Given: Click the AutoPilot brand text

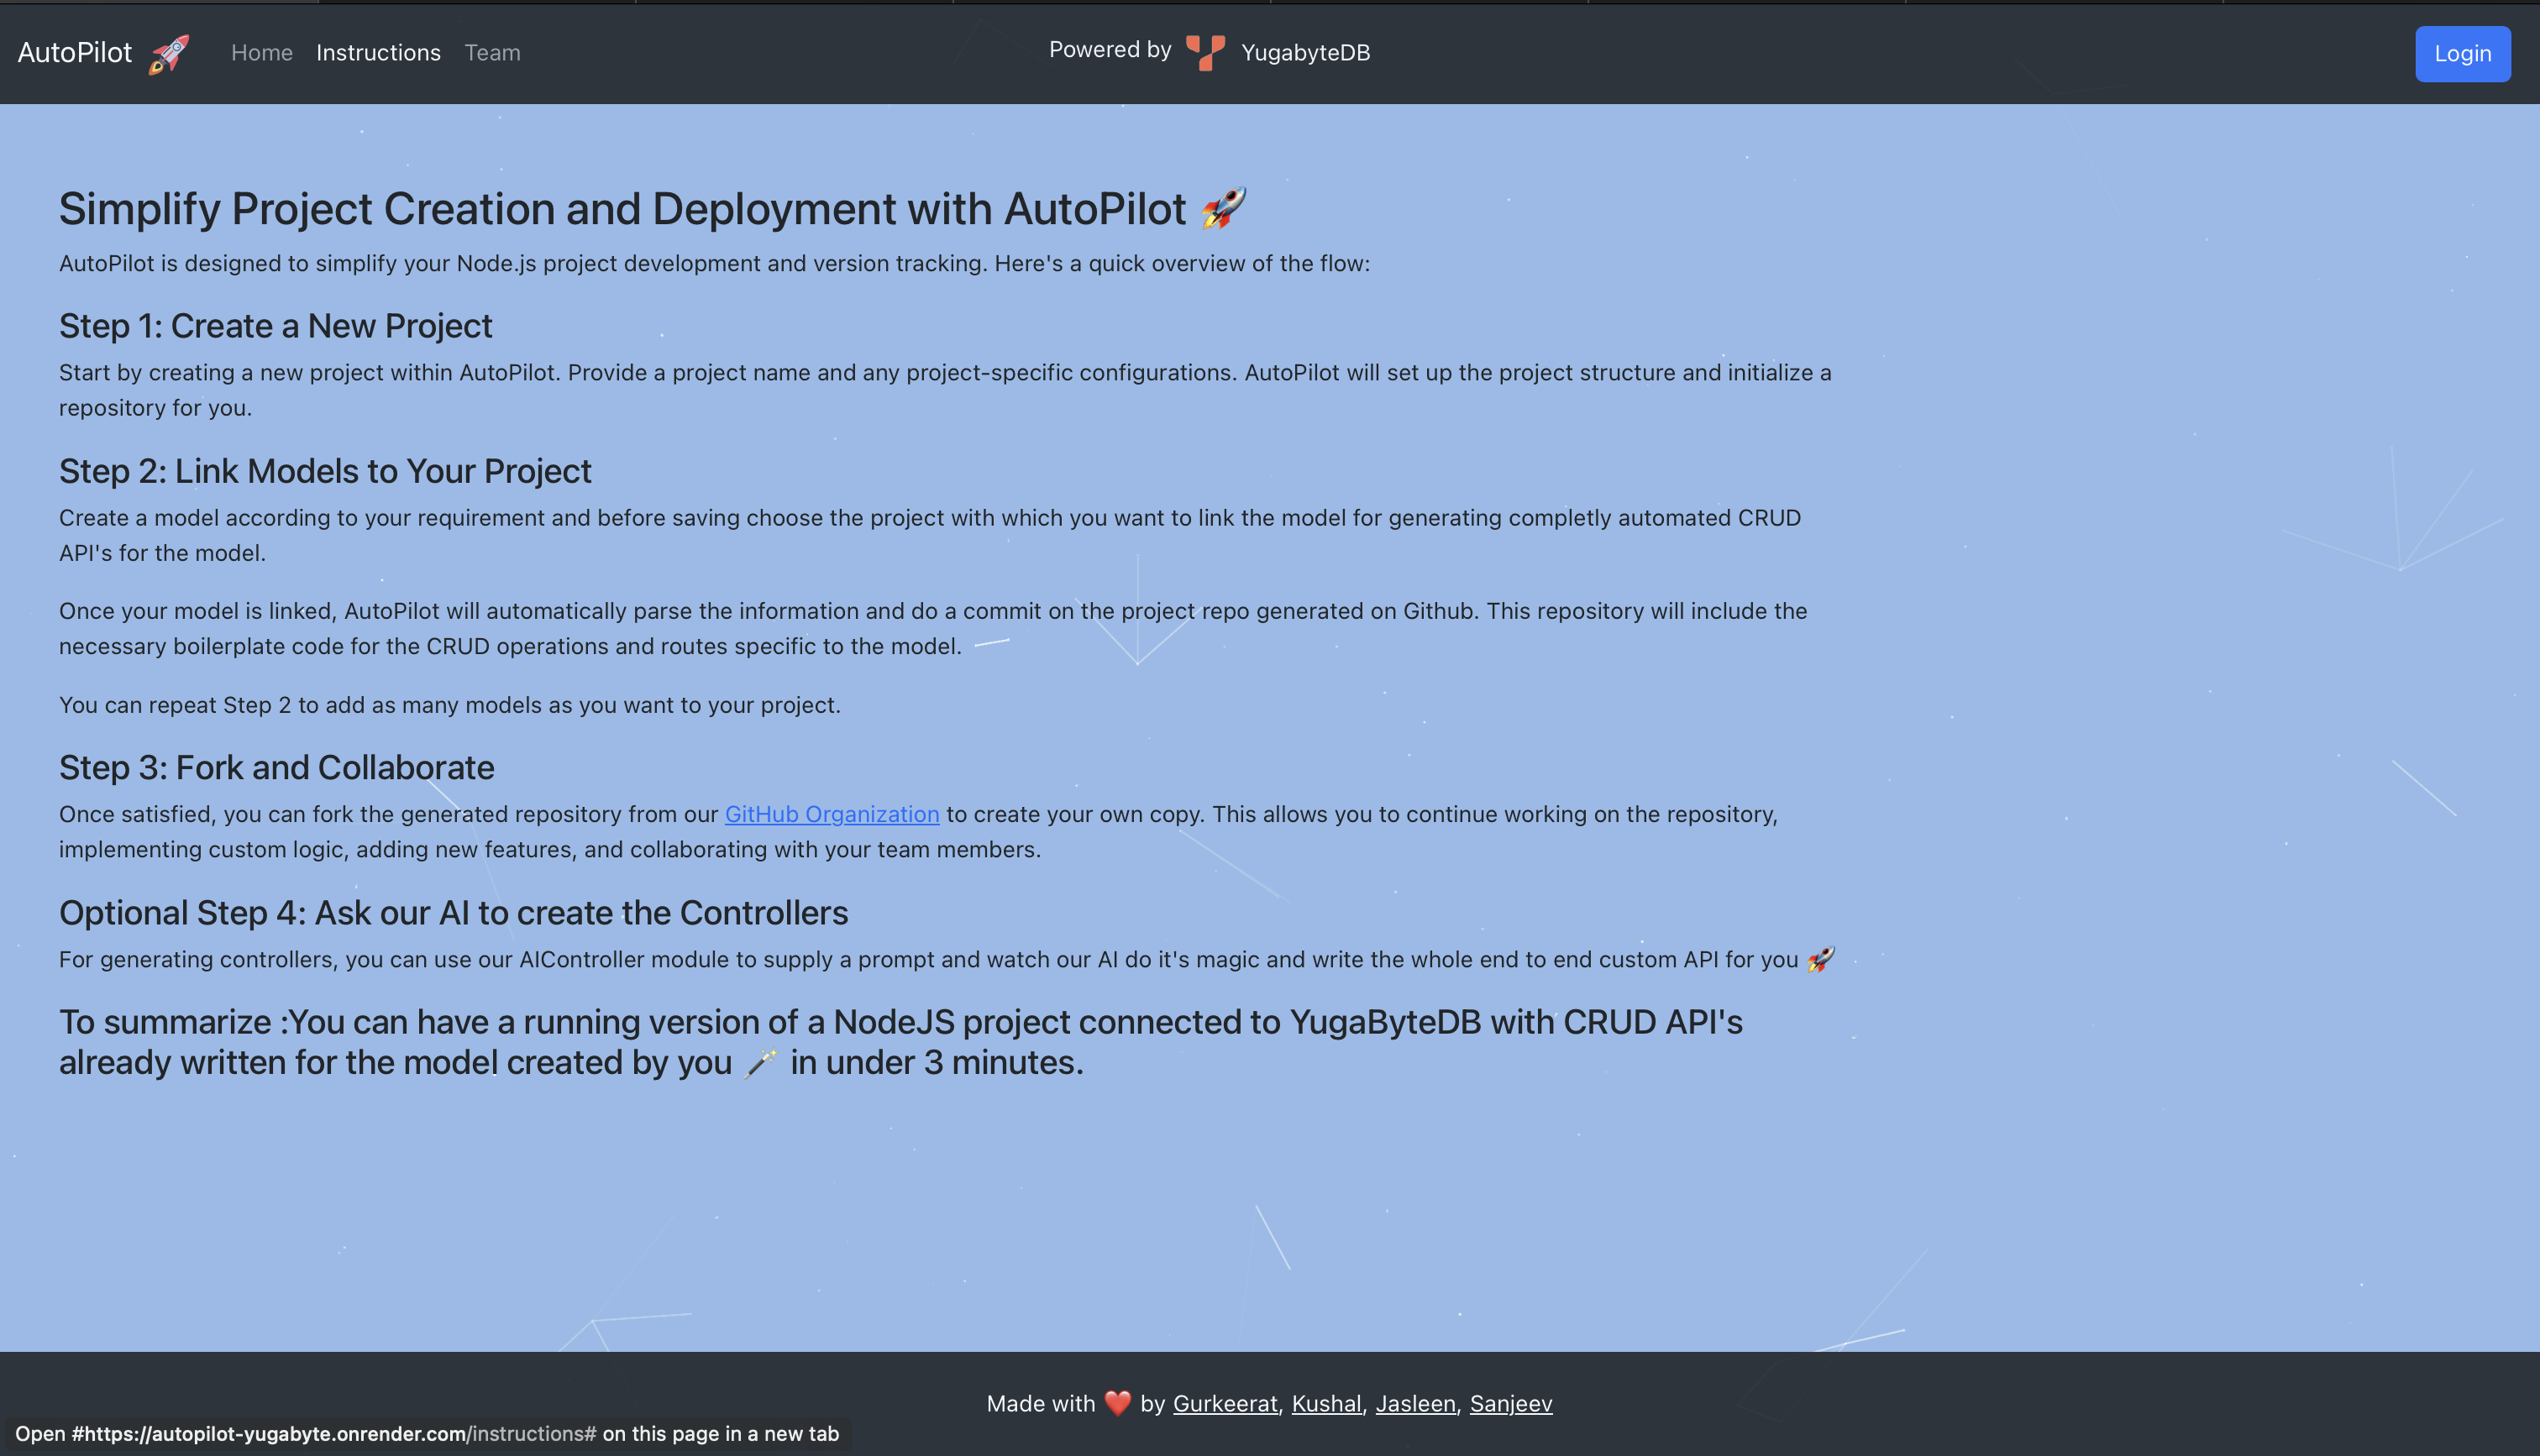Looking at the screenshot, I should [x=75, y=53].
